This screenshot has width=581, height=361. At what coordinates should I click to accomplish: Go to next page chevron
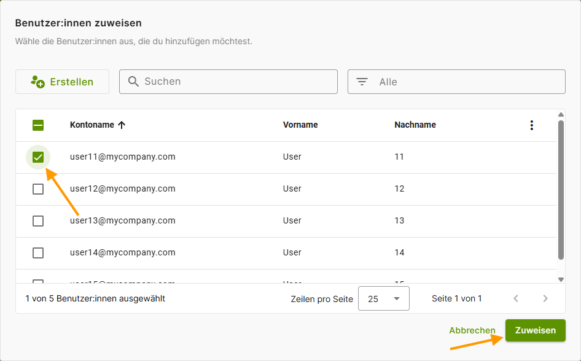[545, 298]
